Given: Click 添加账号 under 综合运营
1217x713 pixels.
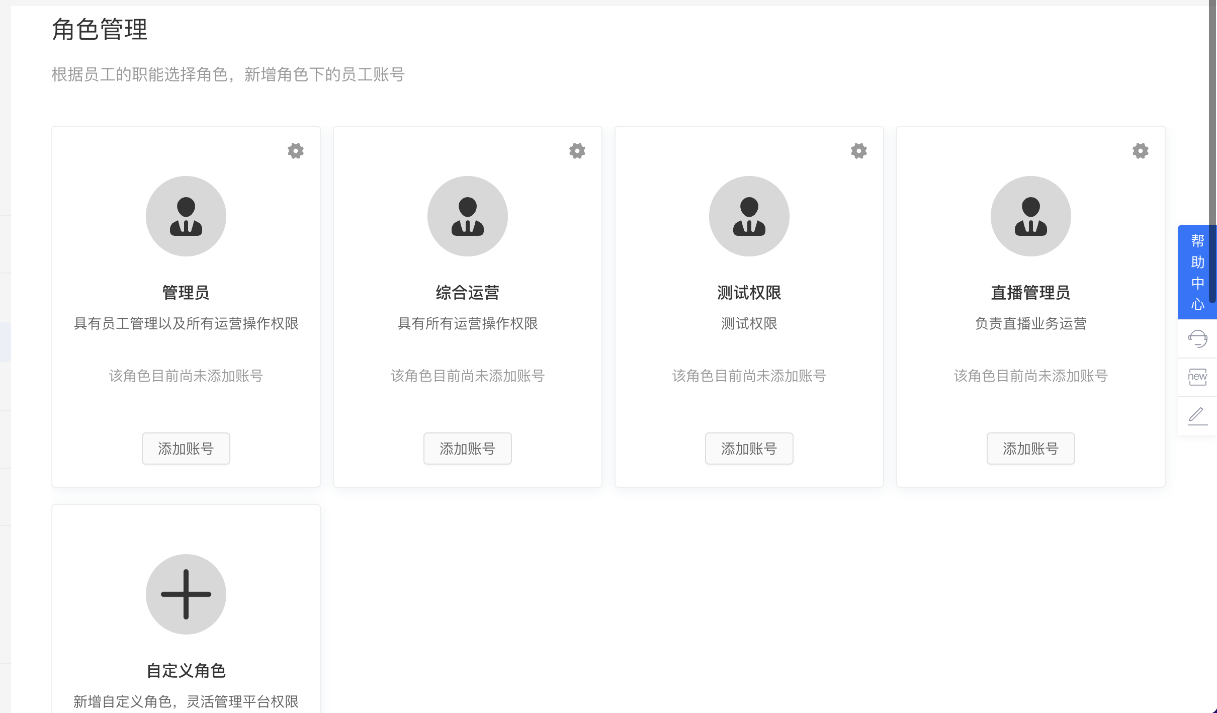Looking at the screenshot, I should [x=468, y=449].
